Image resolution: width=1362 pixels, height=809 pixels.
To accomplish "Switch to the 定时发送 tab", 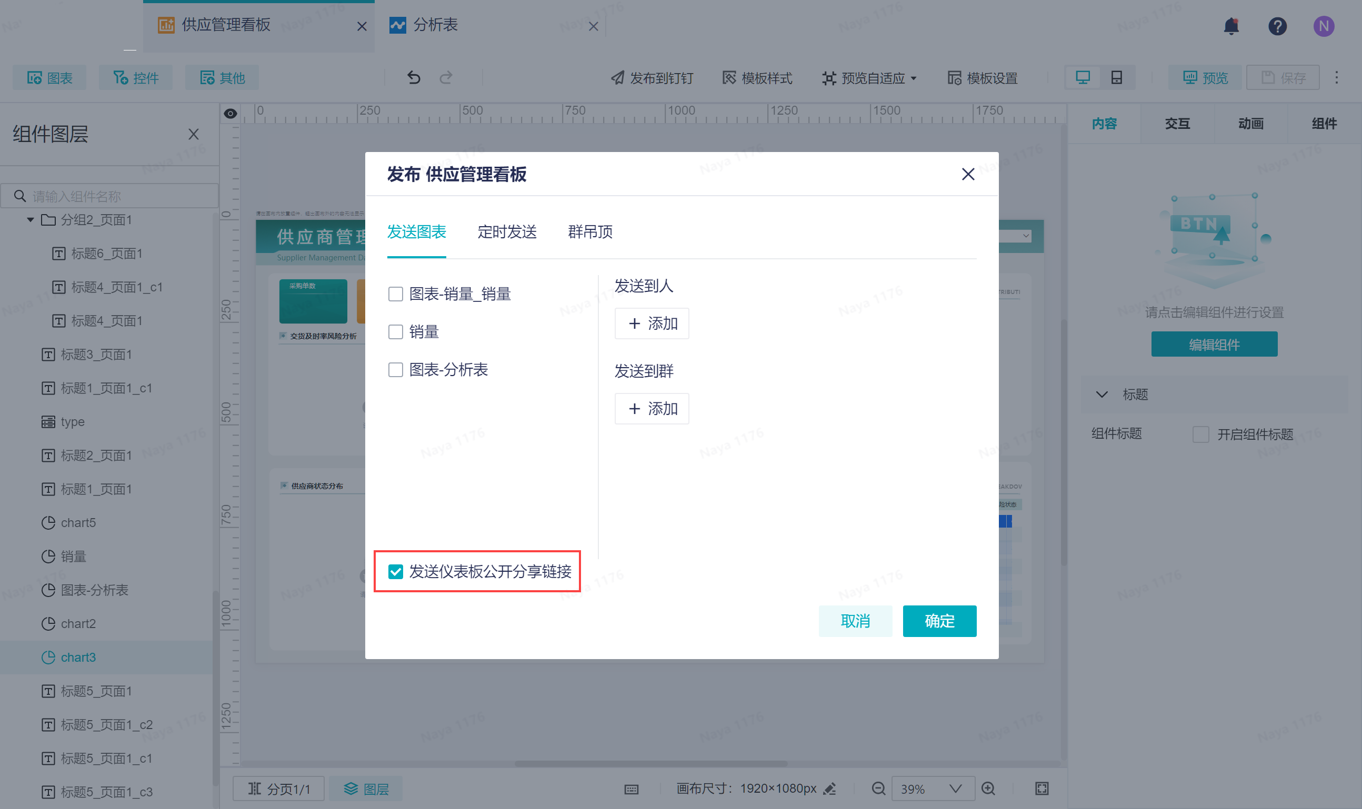I will [x=507, y=231].
